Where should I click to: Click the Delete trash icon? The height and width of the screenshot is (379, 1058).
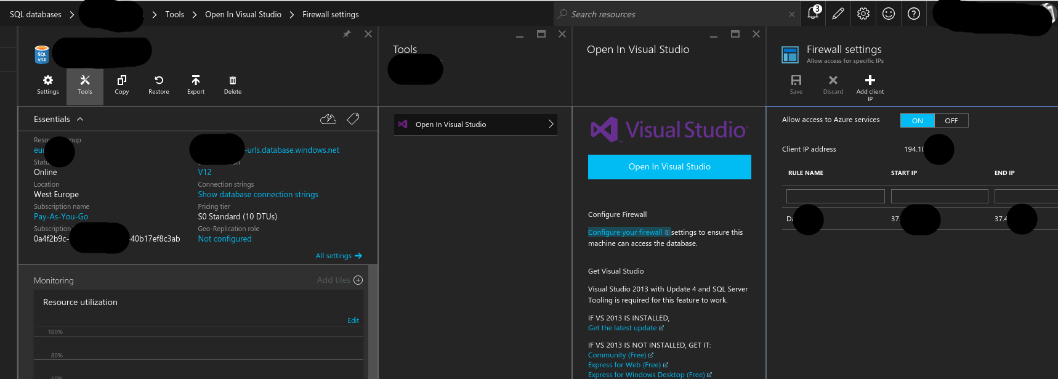pos(233,80)
